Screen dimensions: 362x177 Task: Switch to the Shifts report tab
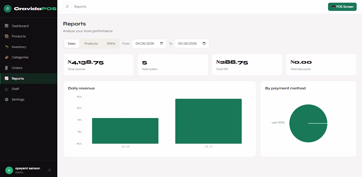coord(111,43)
